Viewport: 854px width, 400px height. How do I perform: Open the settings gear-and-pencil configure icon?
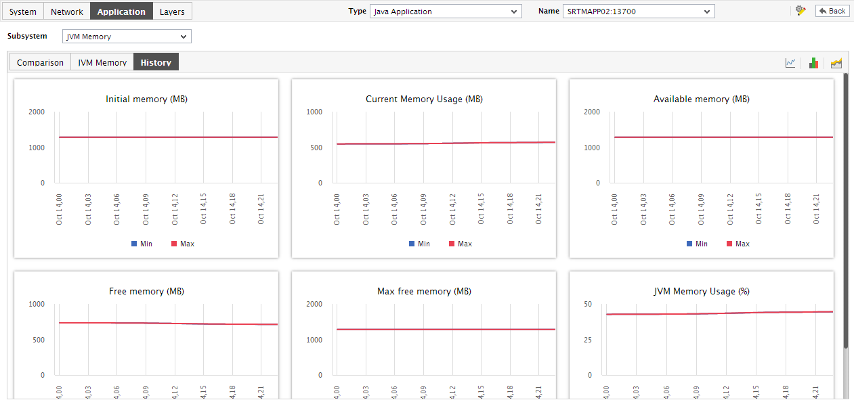(800, 11)
